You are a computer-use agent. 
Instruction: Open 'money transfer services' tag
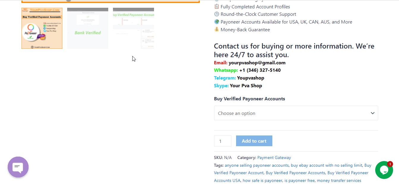[339, 180]
